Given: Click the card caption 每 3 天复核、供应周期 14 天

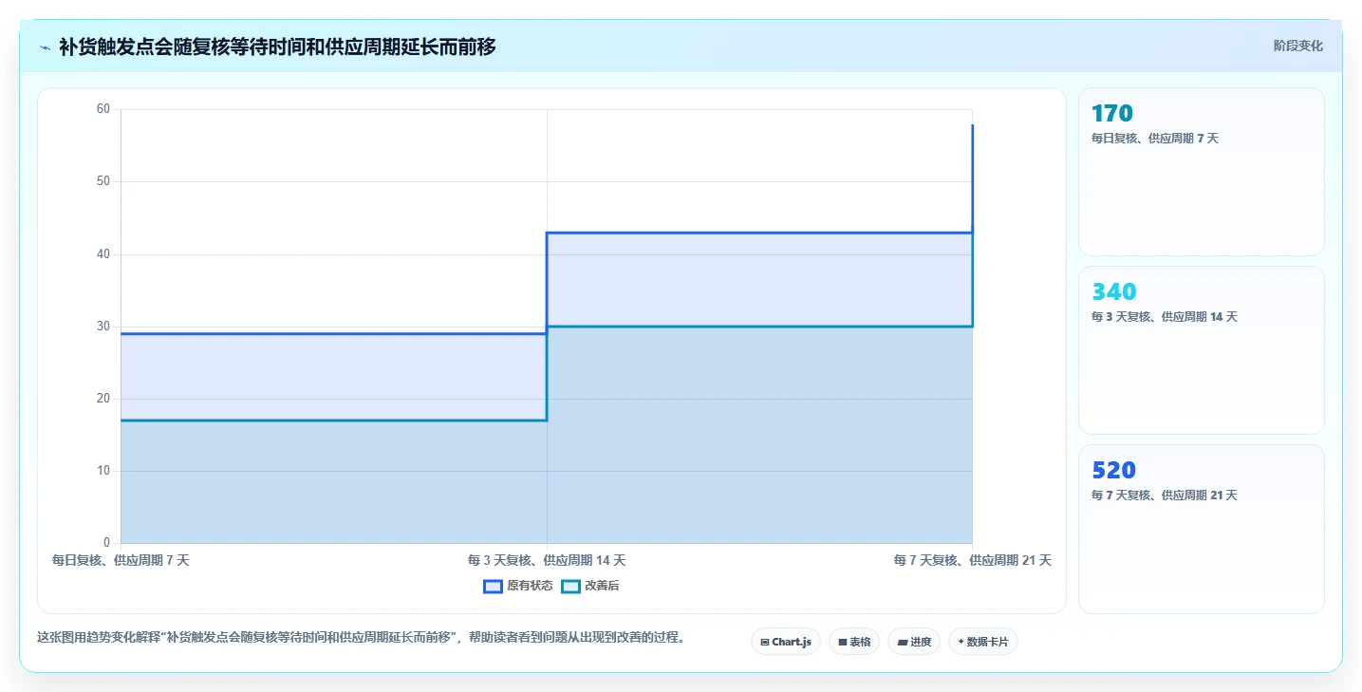Looking at the screenshot, I should click(1165, 317).
